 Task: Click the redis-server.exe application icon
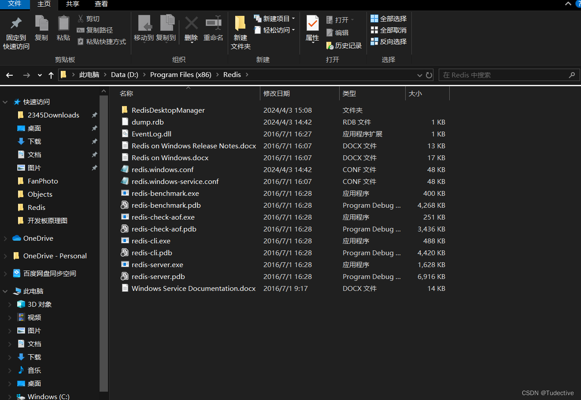coord(125,264)
